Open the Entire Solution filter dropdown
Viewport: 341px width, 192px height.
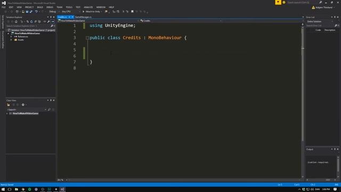point(320,21)
